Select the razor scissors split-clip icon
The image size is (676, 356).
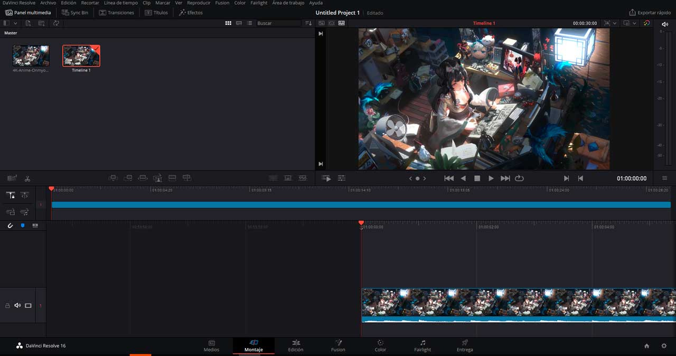click(x=27, y=179)
